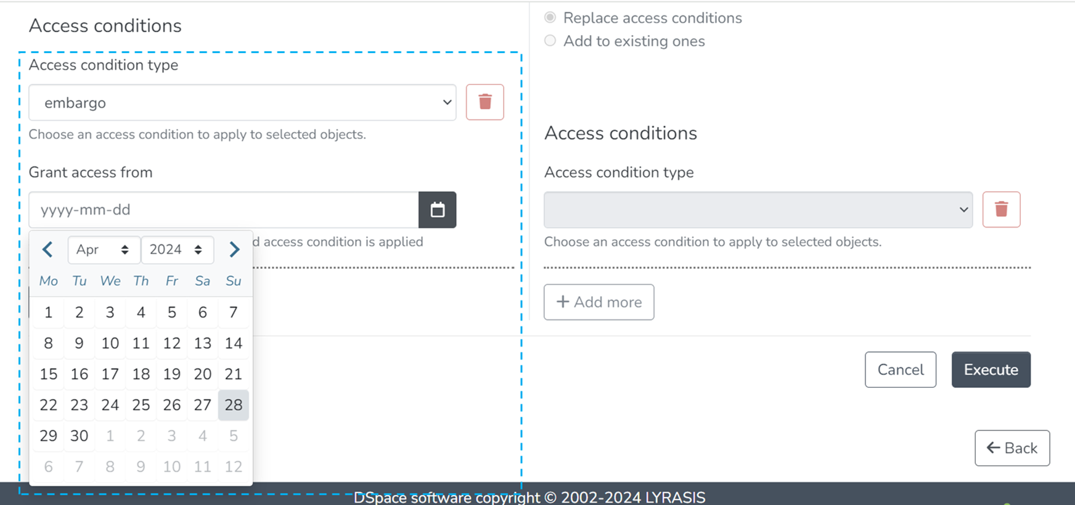
Task: Select Replace access conditions radio
Action: [x=550, y=18]
